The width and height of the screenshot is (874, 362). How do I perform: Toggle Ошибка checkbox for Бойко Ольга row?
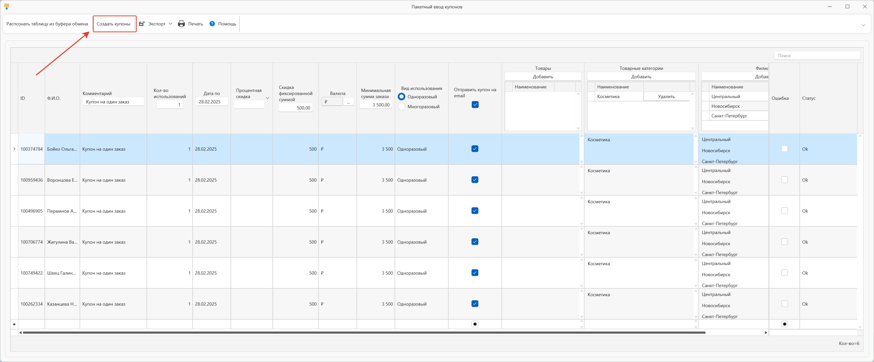coord(784,149)
